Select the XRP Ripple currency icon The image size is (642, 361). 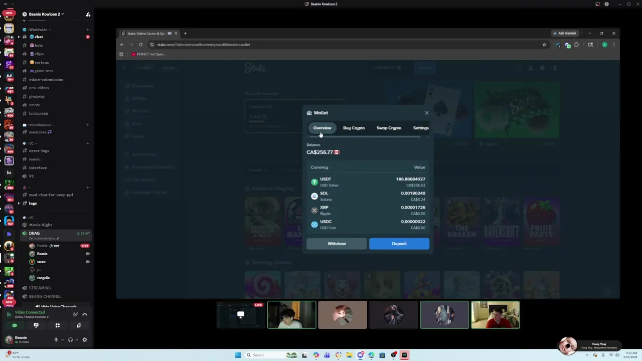(314, 210)
